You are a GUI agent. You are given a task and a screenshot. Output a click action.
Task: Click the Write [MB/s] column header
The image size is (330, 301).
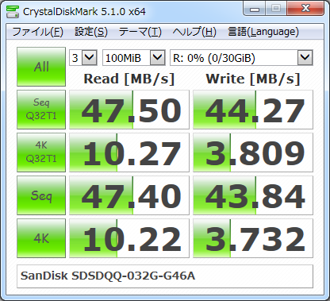pos(253,79)
